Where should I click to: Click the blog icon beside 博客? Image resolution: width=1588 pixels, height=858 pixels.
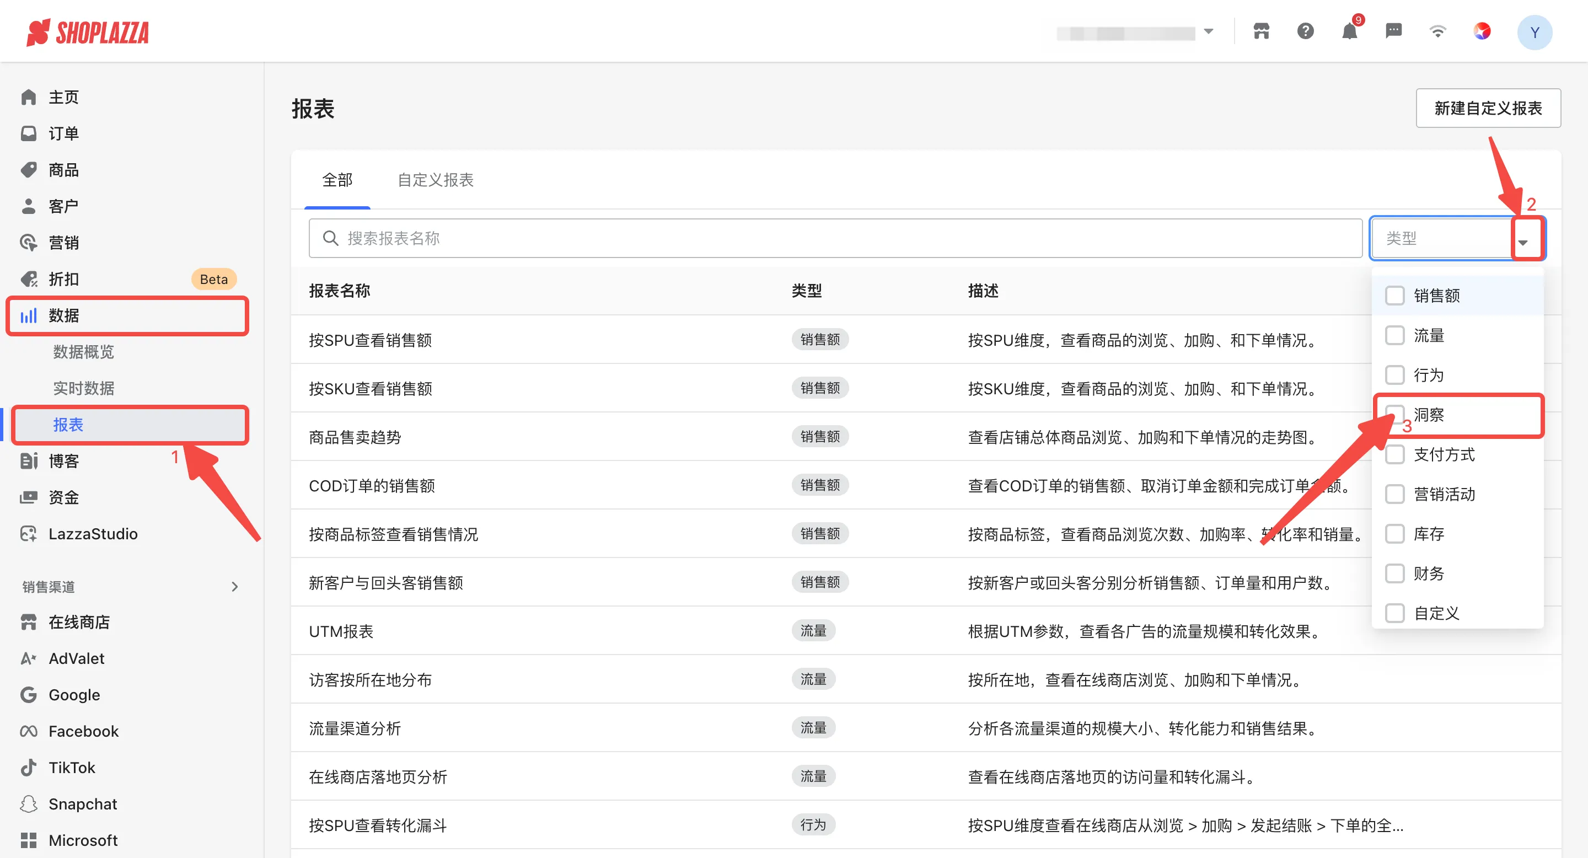click(x=28, y=461)
